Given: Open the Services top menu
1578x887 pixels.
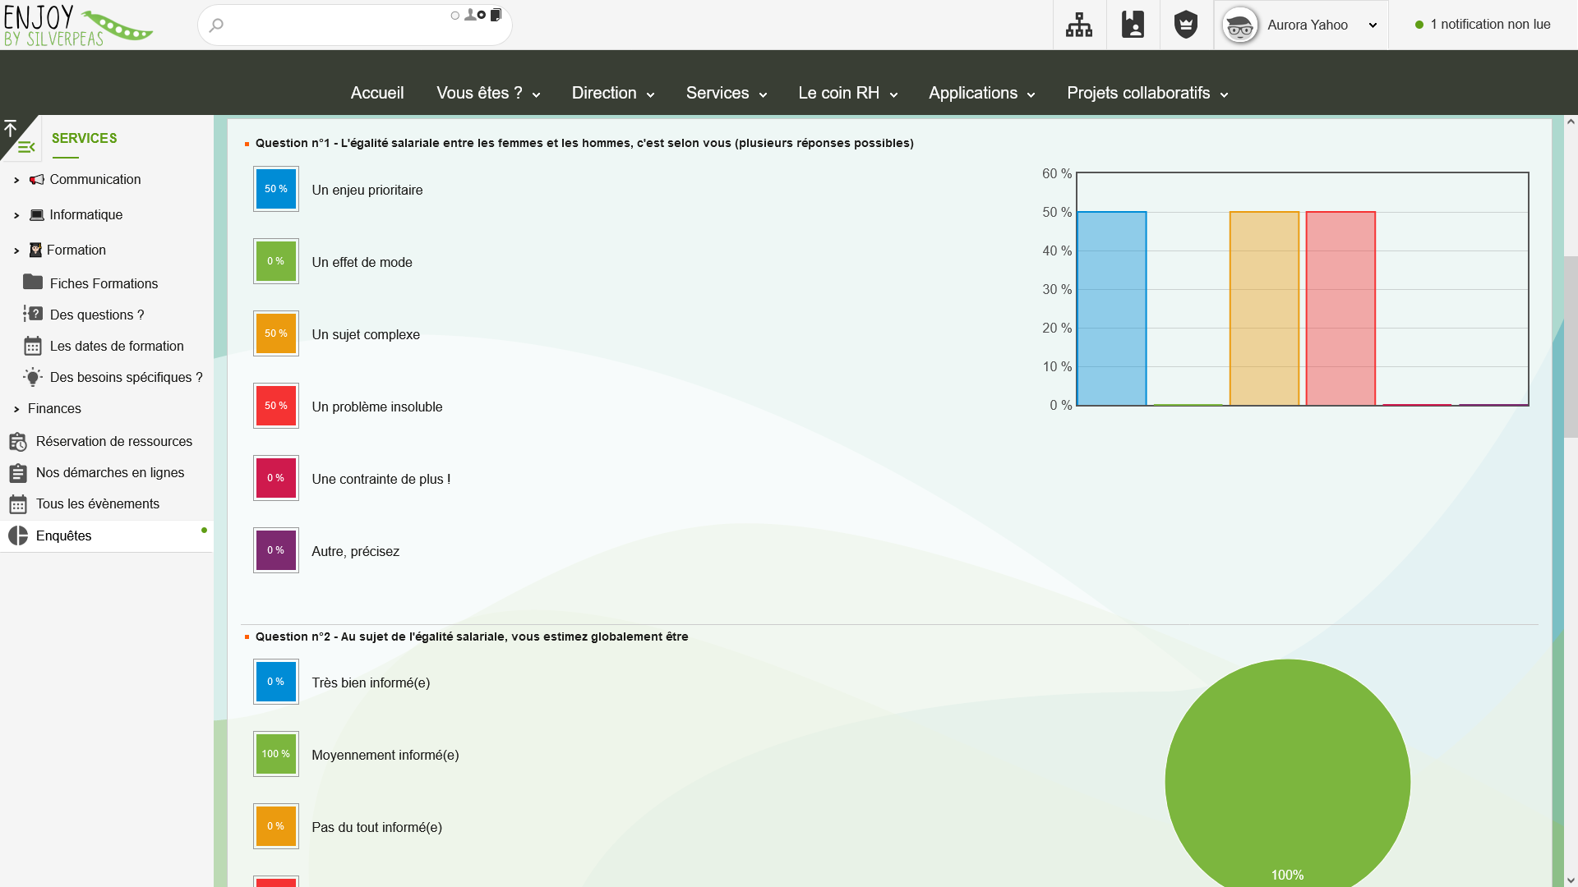Looking at the screenshot, I should click(727, 93).
